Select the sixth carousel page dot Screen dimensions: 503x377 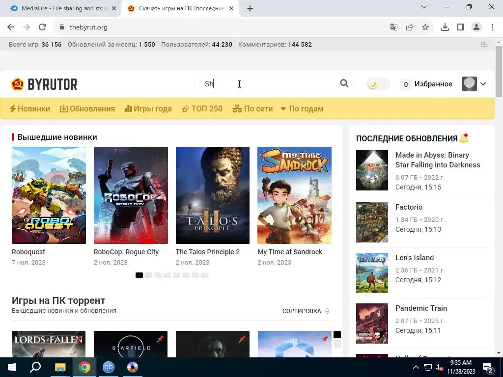(186, 275)
